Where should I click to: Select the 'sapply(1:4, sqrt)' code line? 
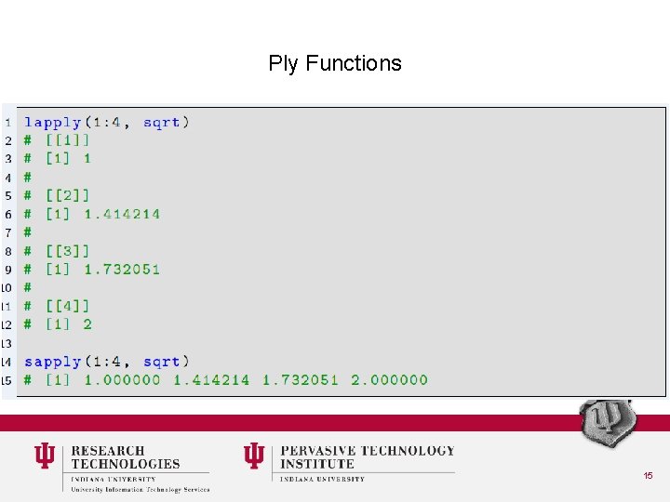(x=107, y=362)
